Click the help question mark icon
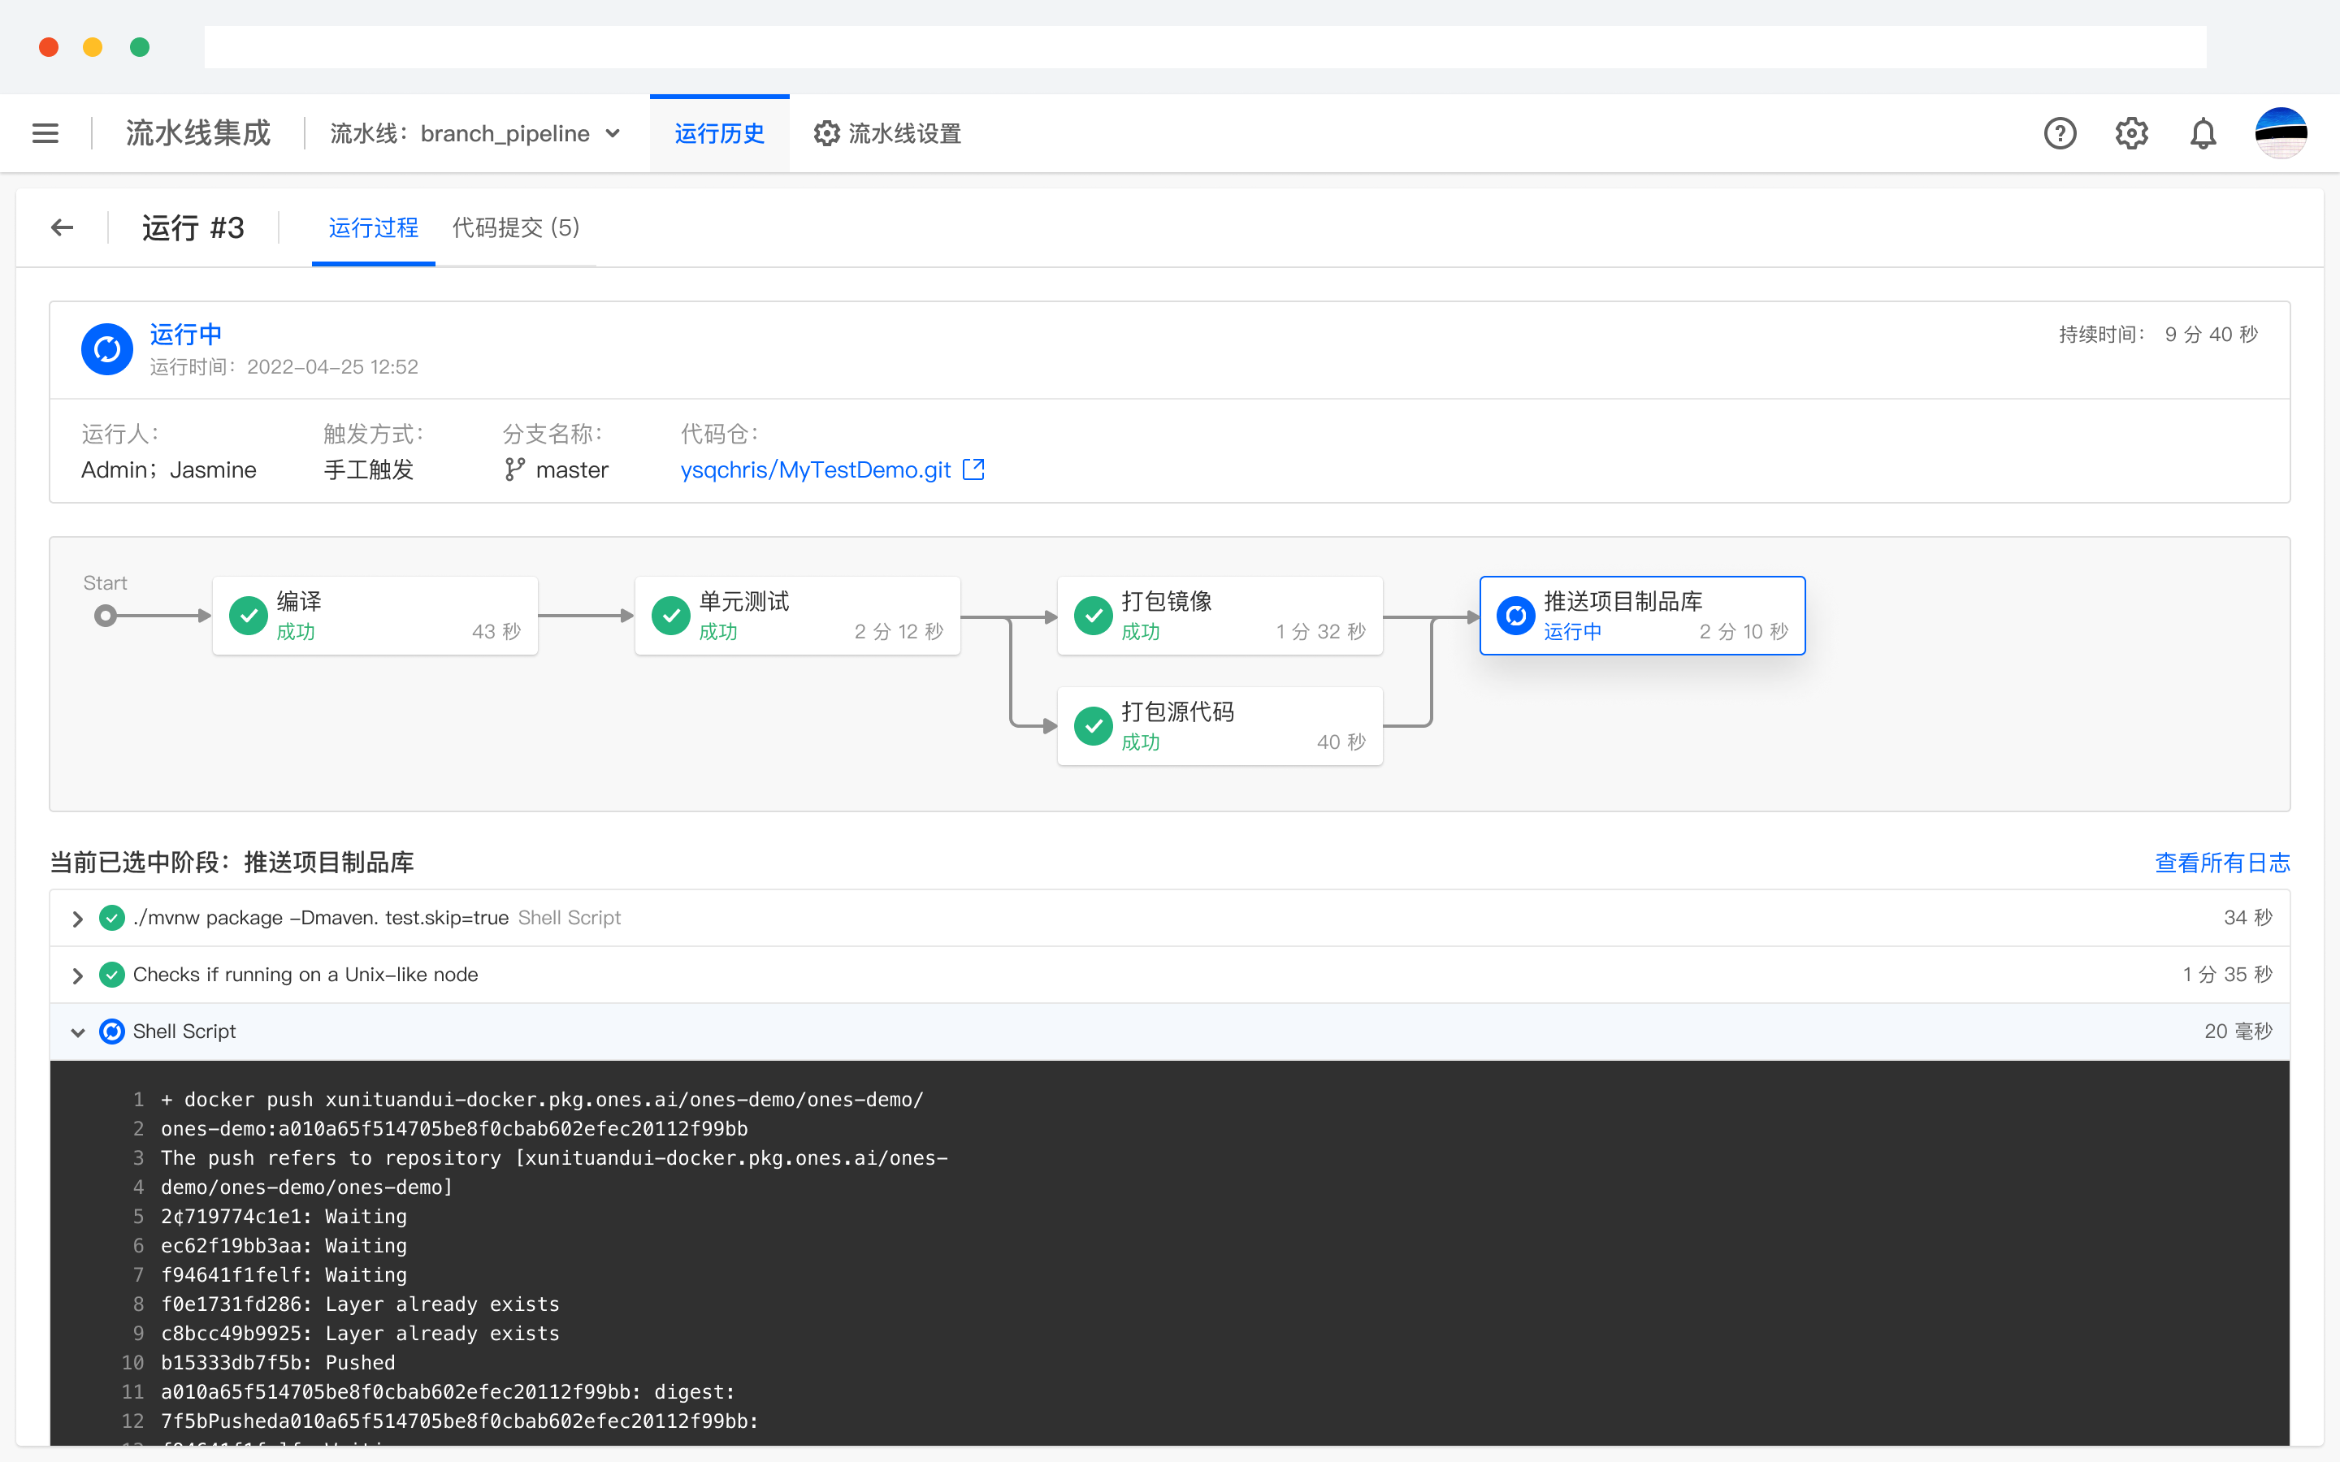2340x1462 pixels. pyautogui.click(x=2060, y=133)
